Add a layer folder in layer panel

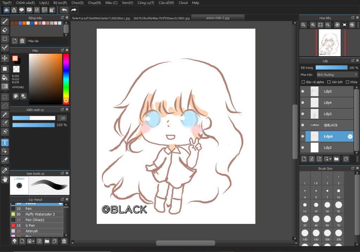click(336, 159)
